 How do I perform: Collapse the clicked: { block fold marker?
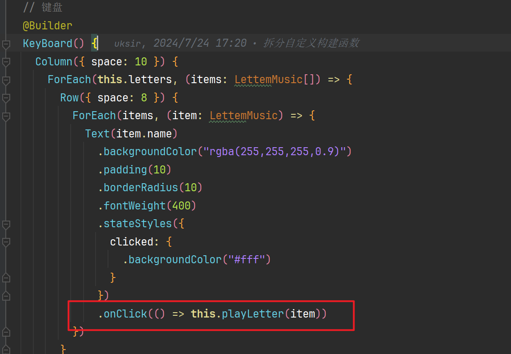pos(6,242)
